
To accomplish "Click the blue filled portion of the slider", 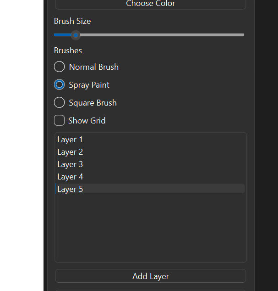I will [62, 35].
